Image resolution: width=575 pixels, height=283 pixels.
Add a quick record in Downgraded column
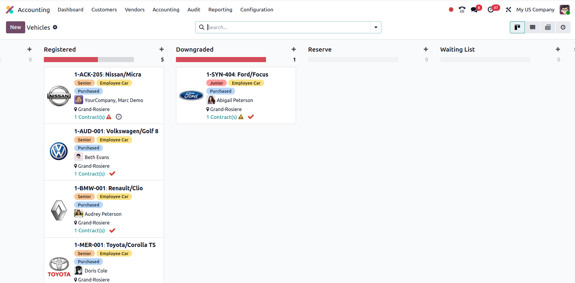click(x=293, y=50)
